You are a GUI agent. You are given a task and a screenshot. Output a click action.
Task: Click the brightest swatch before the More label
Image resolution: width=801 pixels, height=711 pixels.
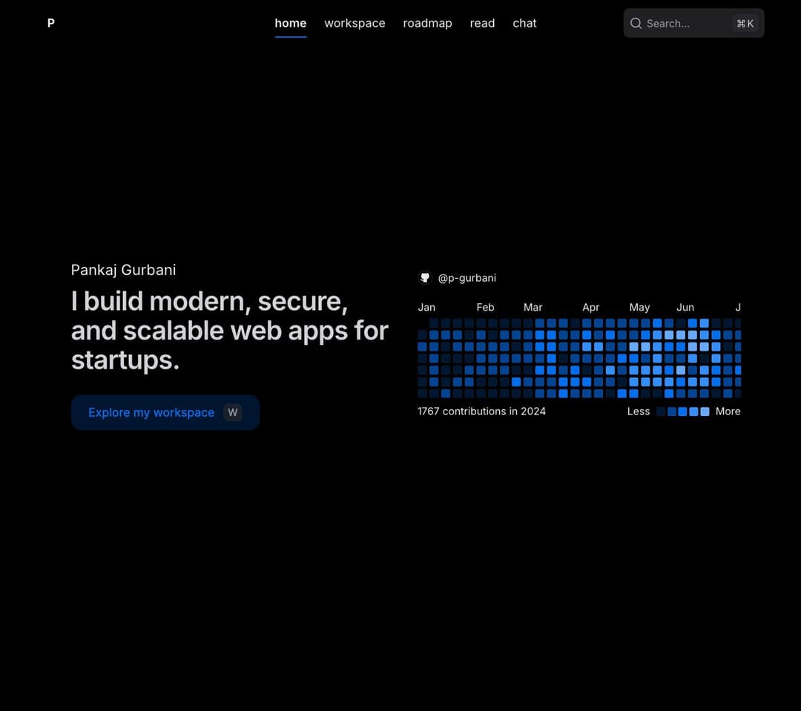[x=704, y=411]
